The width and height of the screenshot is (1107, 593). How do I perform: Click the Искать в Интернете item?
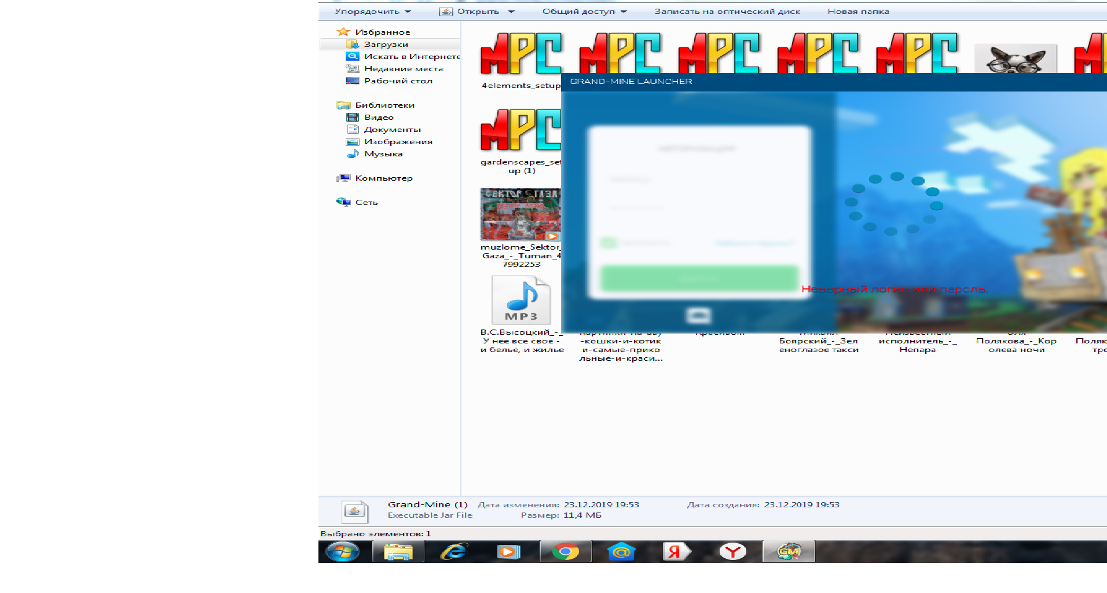click(412, 56)
